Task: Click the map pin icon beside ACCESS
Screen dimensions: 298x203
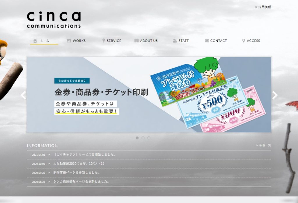Action: point(244,41)
